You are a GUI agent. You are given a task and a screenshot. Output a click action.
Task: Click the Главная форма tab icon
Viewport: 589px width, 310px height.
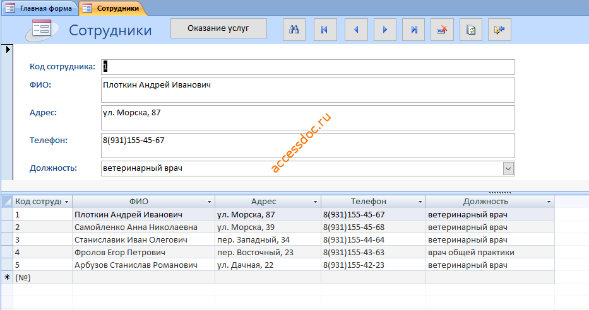tap(10, 8)
